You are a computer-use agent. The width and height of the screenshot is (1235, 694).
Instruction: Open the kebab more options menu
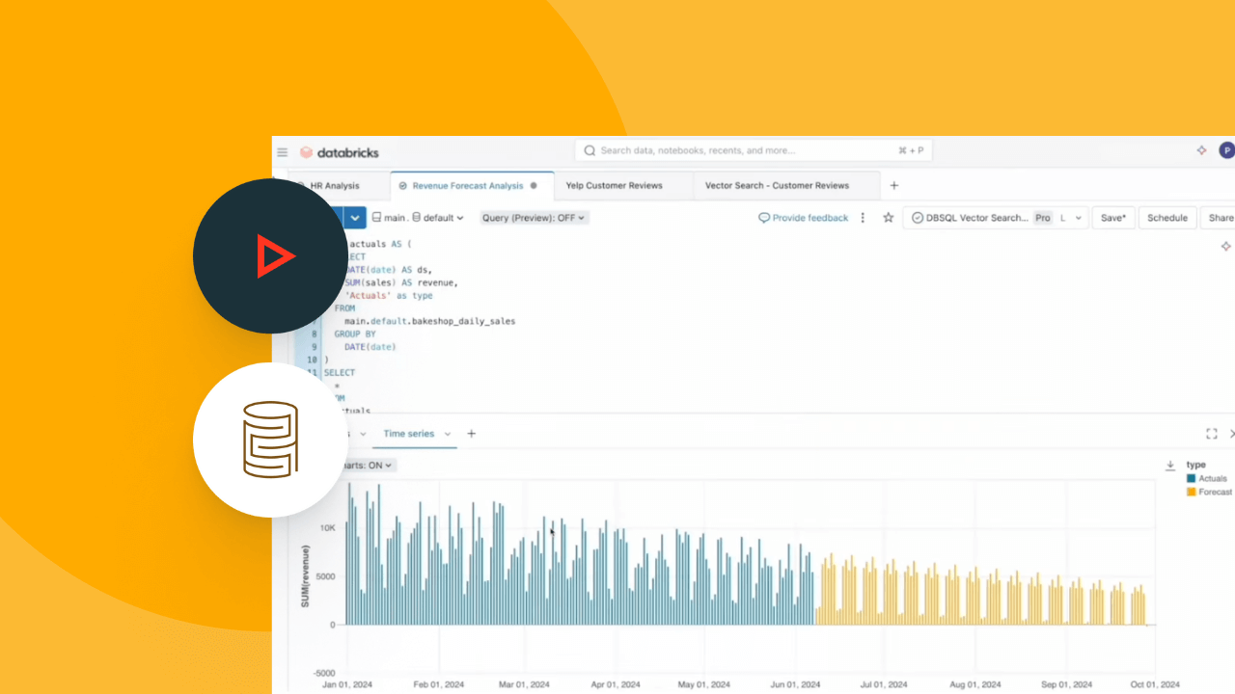click(863, 218)
